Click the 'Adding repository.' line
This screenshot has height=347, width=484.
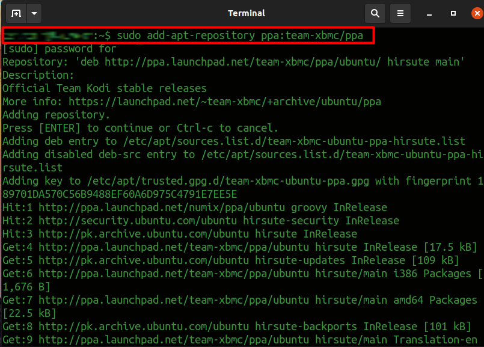tap(56, 115)
